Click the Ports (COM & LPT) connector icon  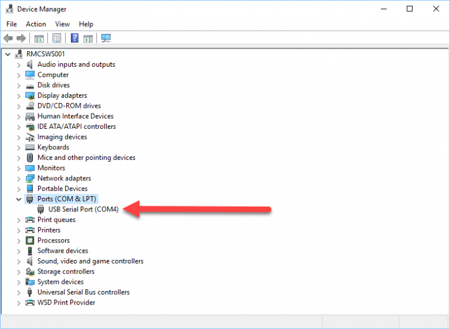[29, 199]
